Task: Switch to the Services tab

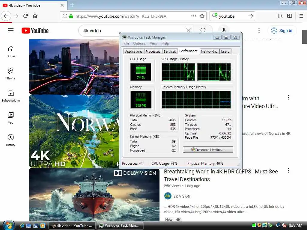Action: [170, 52]
